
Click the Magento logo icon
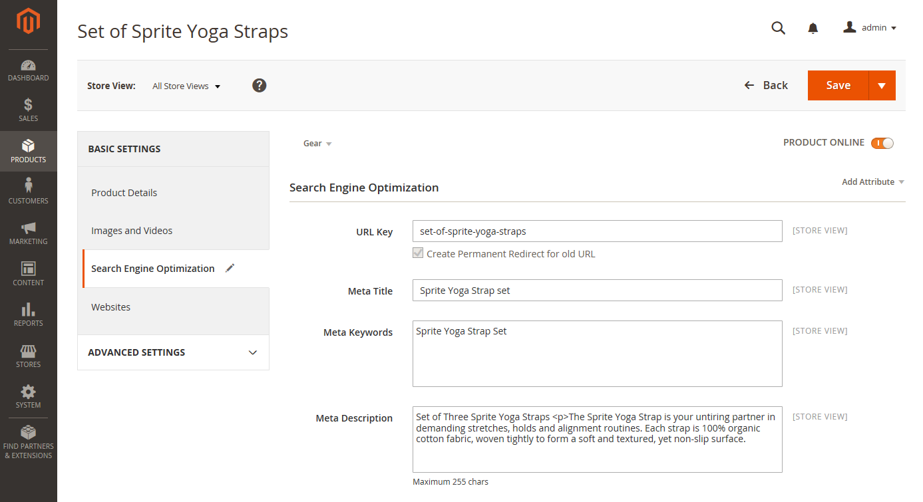pos(28,22)
